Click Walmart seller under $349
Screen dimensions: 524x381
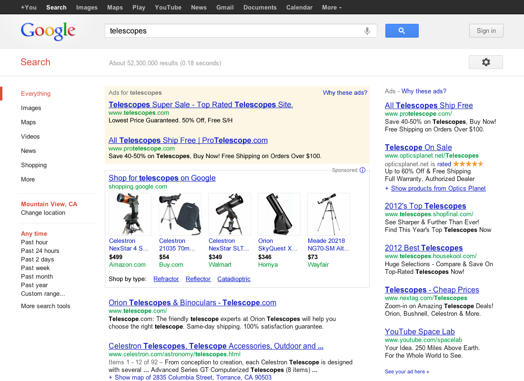click(x=220, y=265)
